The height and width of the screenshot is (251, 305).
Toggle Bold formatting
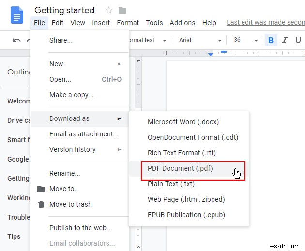pos(271,40)
